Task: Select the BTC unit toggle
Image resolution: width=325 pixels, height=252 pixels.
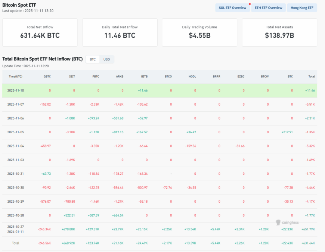Action: click(x=93, y=59)
